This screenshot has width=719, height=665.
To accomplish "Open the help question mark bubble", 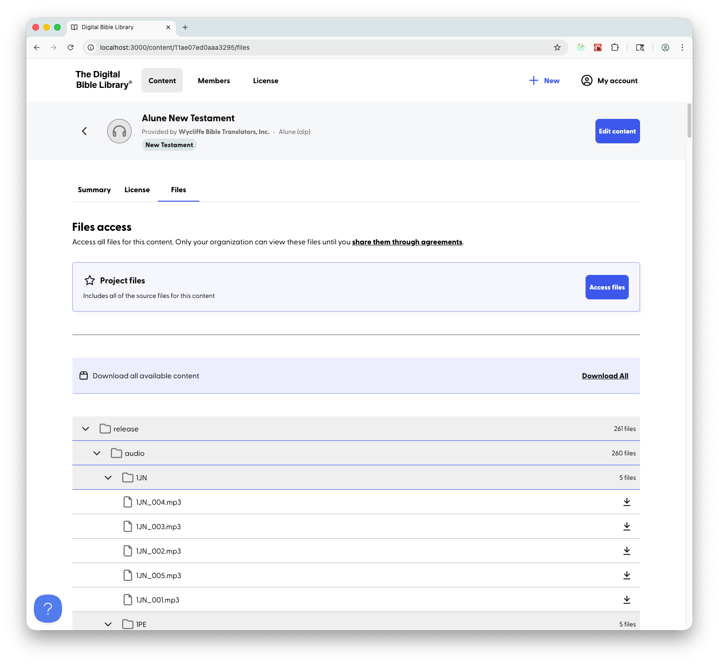I will pyautogui.click(x=48, y=609).
